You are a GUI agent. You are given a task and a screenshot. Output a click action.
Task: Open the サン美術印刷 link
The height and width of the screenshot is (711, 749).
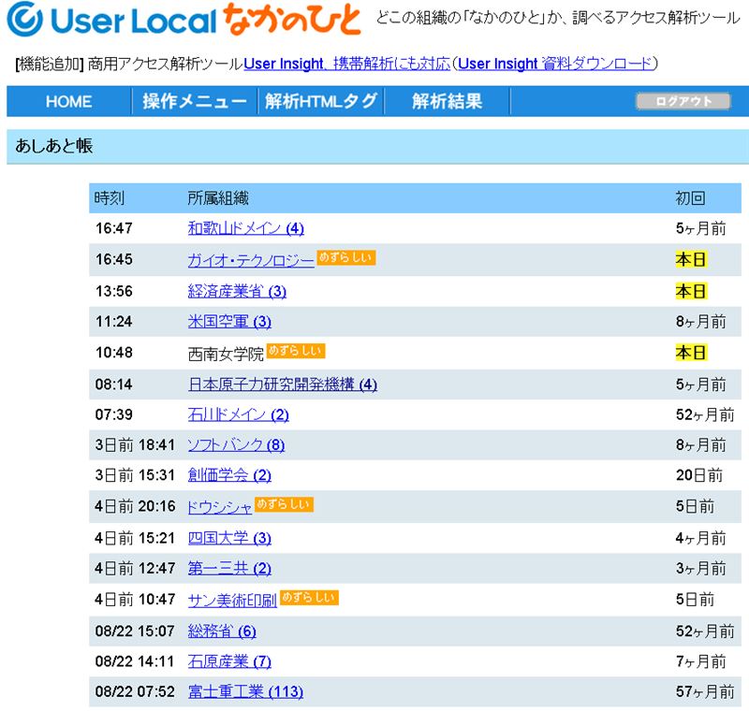[232, 601]
